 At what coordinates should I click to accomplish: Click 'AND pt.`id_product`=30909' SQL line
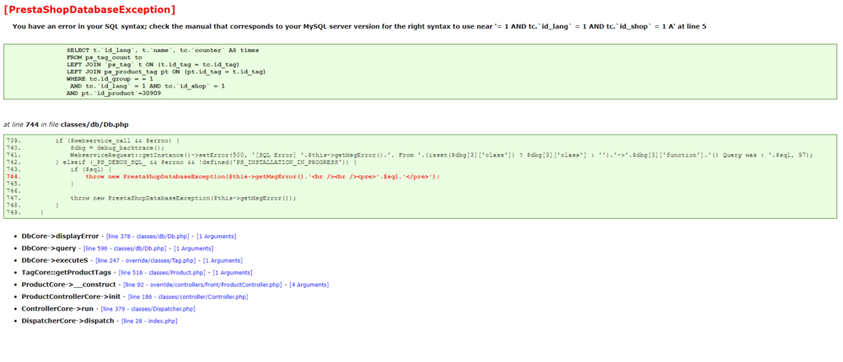[x=114, y=93]
